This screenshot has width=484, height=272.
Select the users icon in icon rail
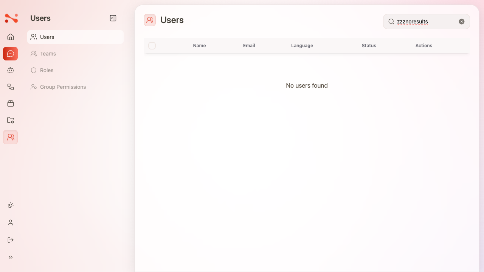pyautogui.click(x=11, y=137)
